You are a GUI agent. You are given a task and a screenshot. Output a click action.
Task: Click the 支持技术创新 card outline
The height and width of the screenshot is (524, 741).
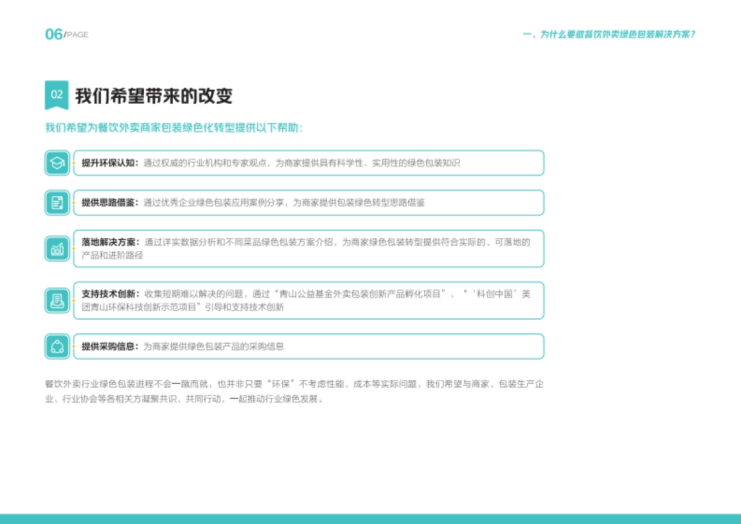(309, 301)
